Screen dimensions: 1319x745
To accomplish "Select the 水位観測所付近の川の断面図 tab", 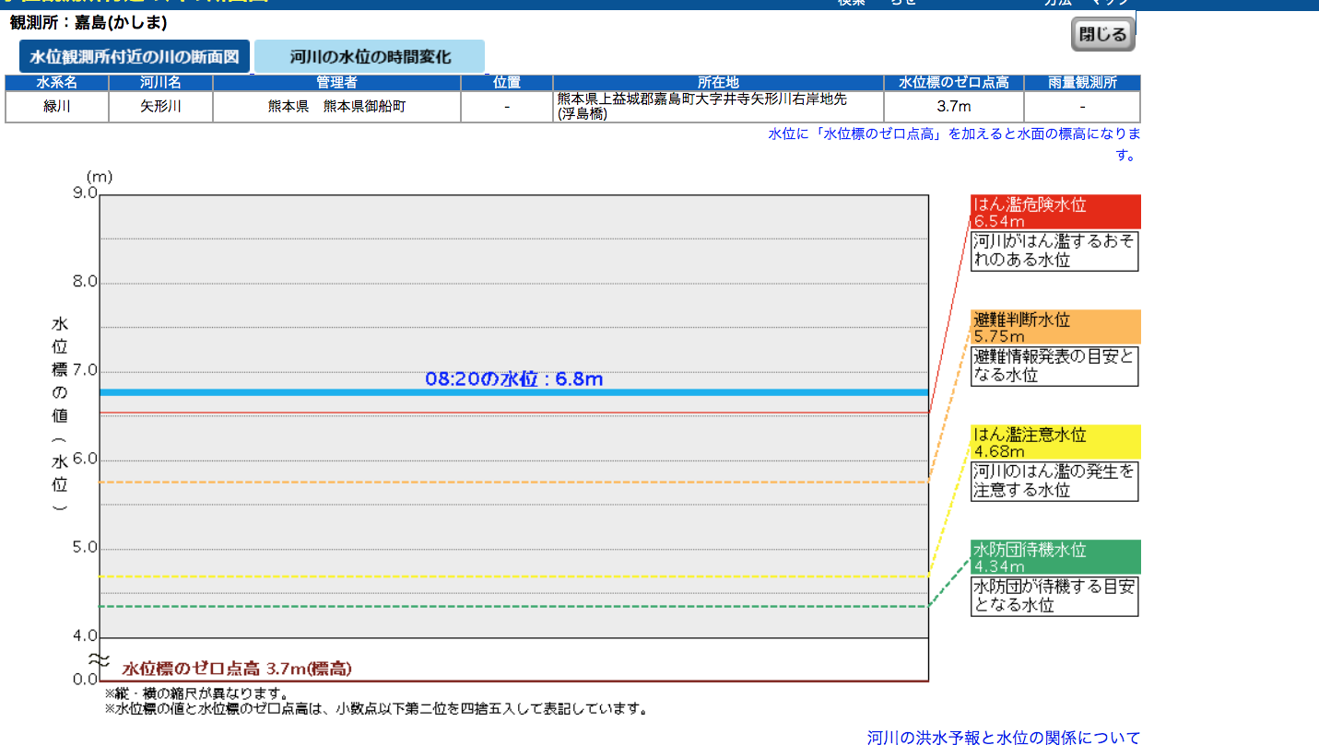I will pyautogui.click(x=135, y=57).
